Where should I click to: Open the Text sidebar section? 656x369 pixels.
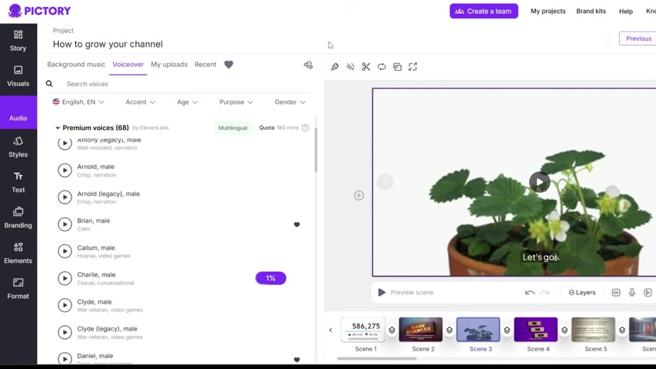click(18, 182)
